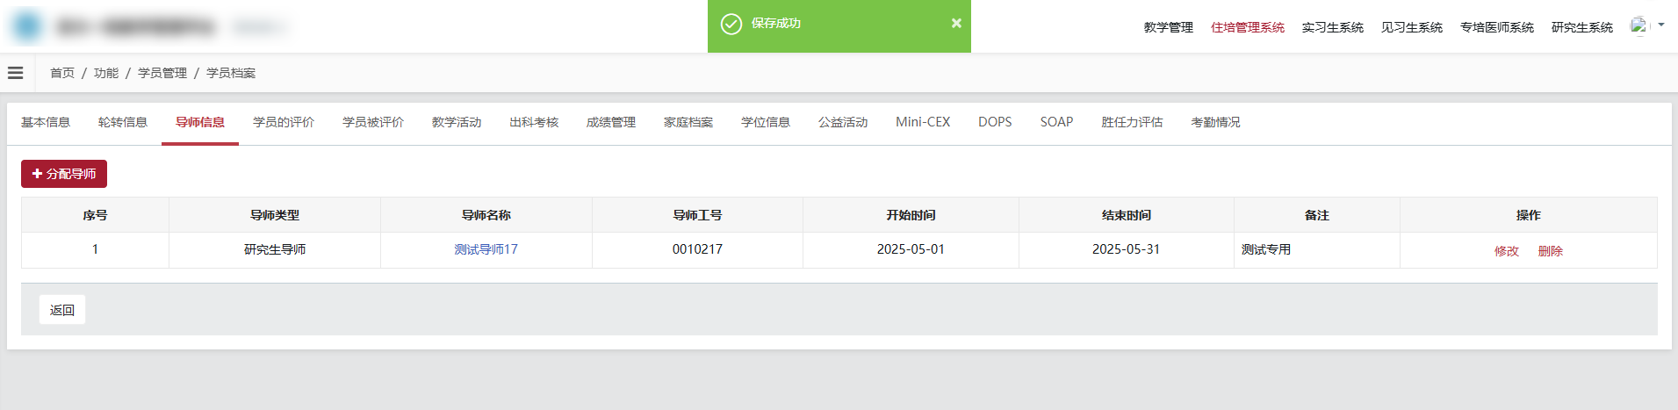Image resolution: width=1678 pixels, height=410 pixels.
Task: Open the 测试导师17 mentor link
Action: pyautogui.click(x=486, y=249)
